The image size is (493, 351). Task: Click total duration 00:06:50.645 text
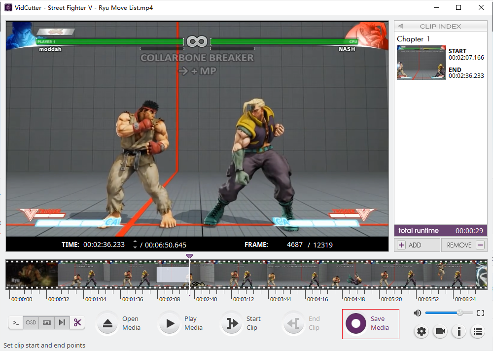[165, 245]
